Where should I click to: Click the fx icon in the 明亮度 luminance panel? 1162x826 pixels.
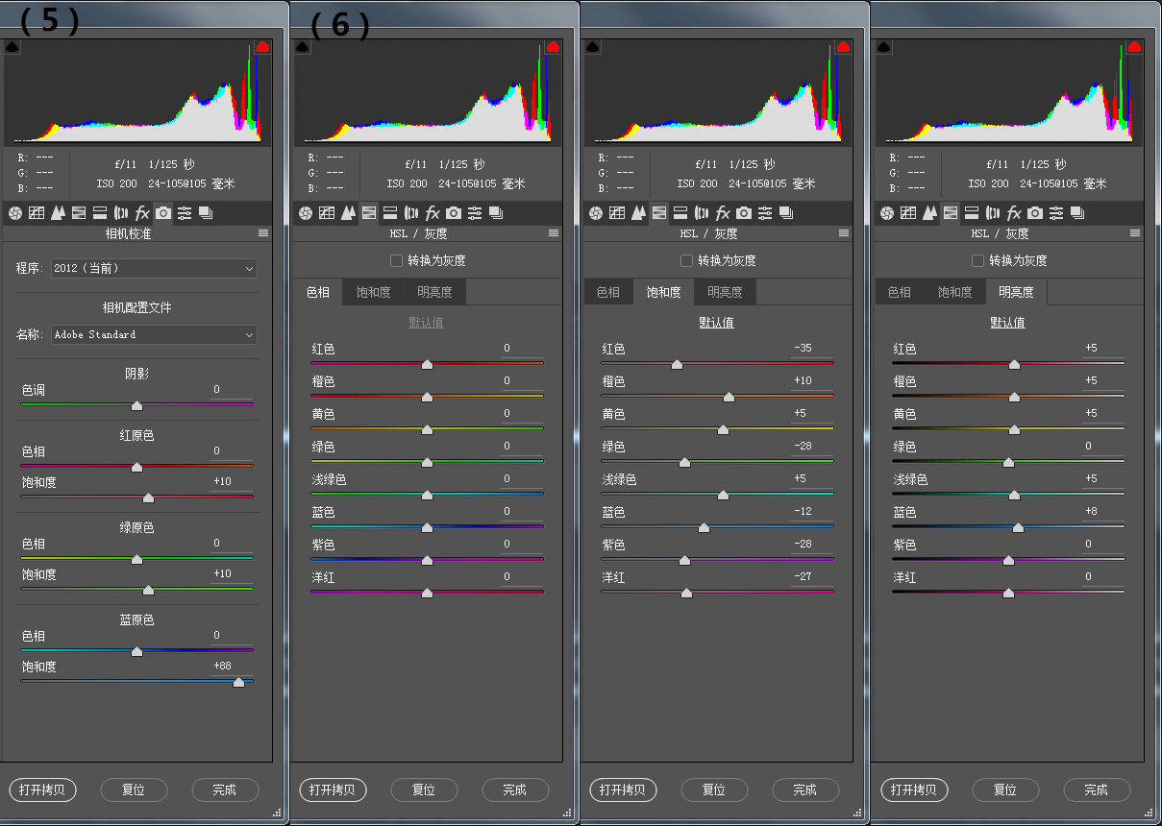click(1014, 213)
